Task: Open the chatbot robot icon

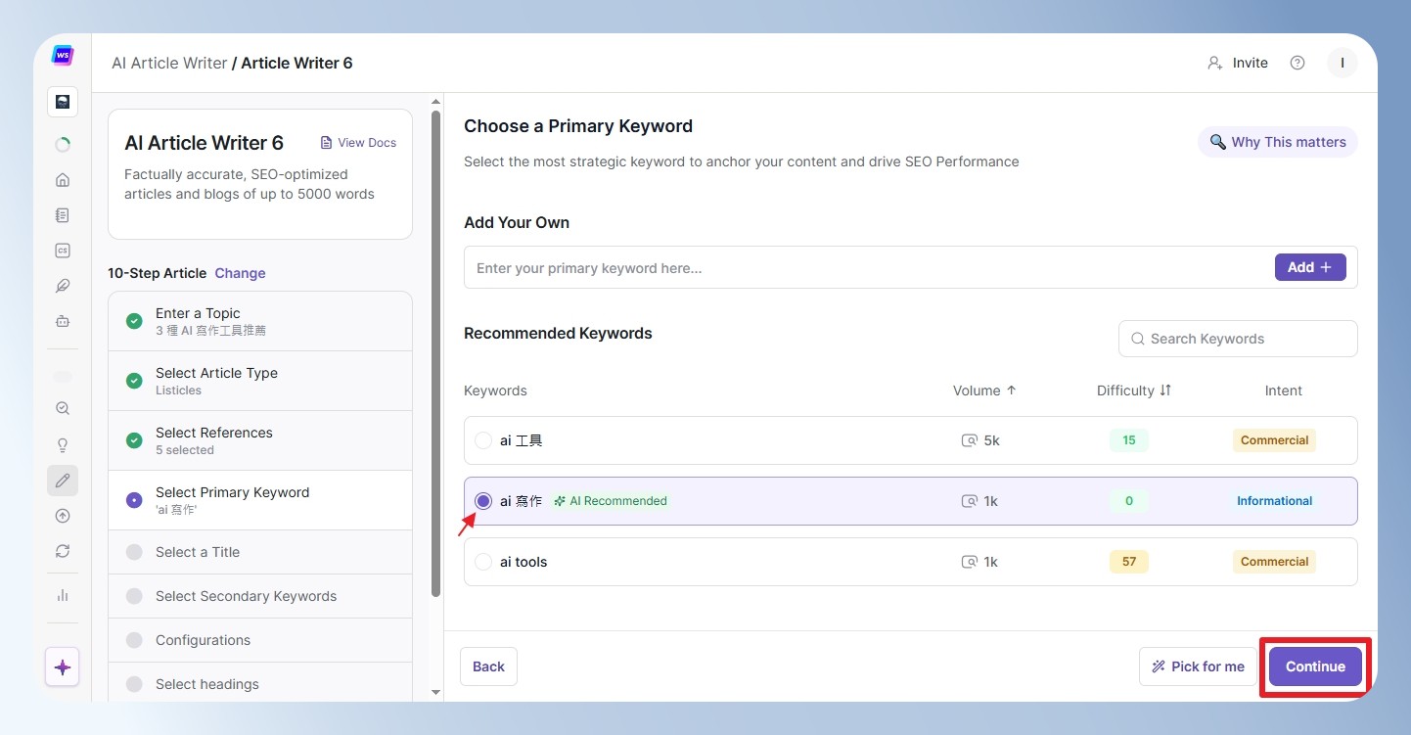Action: coord(63,321)
